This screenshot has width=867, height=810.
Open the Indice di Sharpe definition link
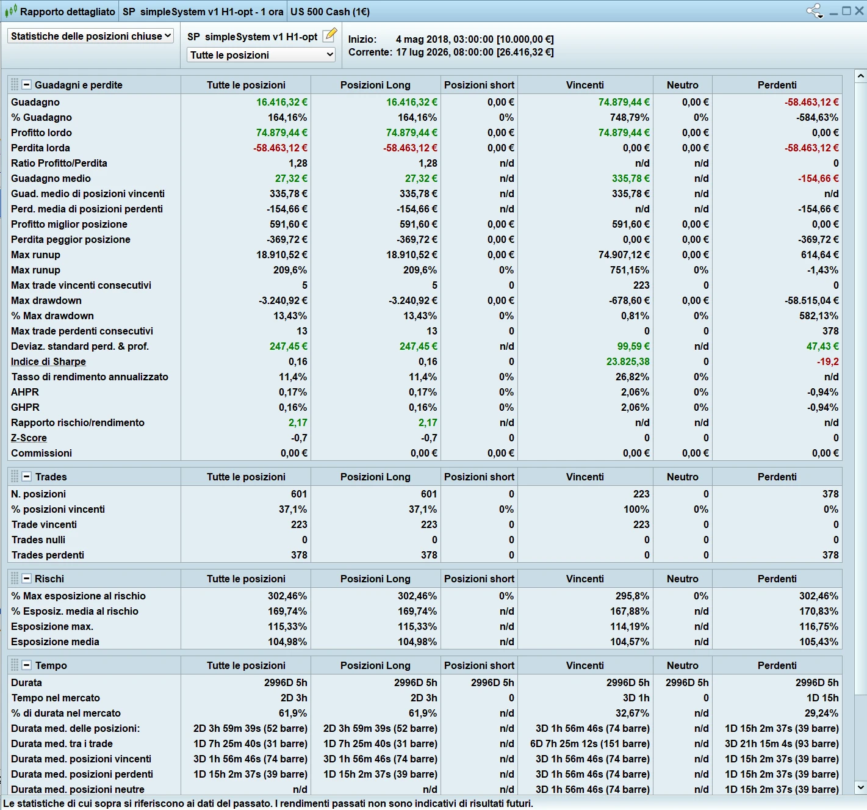[48, 361]
